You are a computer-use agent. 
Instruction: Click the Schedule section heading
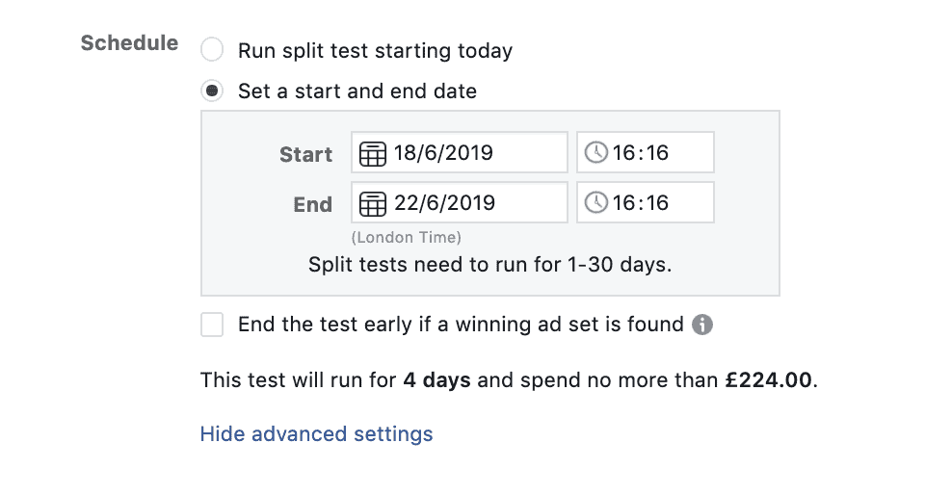(x=129, y=43)
